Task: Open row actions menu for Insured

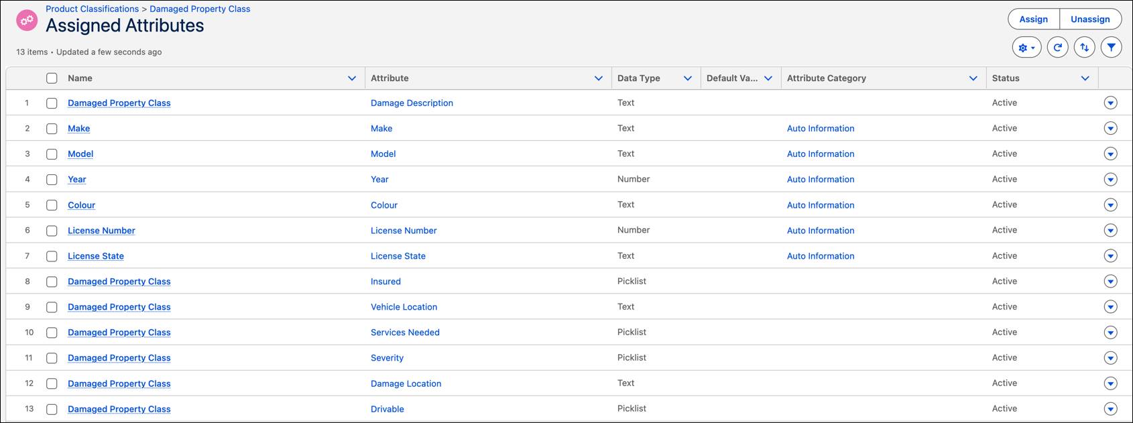Action: coord(1110,281)
